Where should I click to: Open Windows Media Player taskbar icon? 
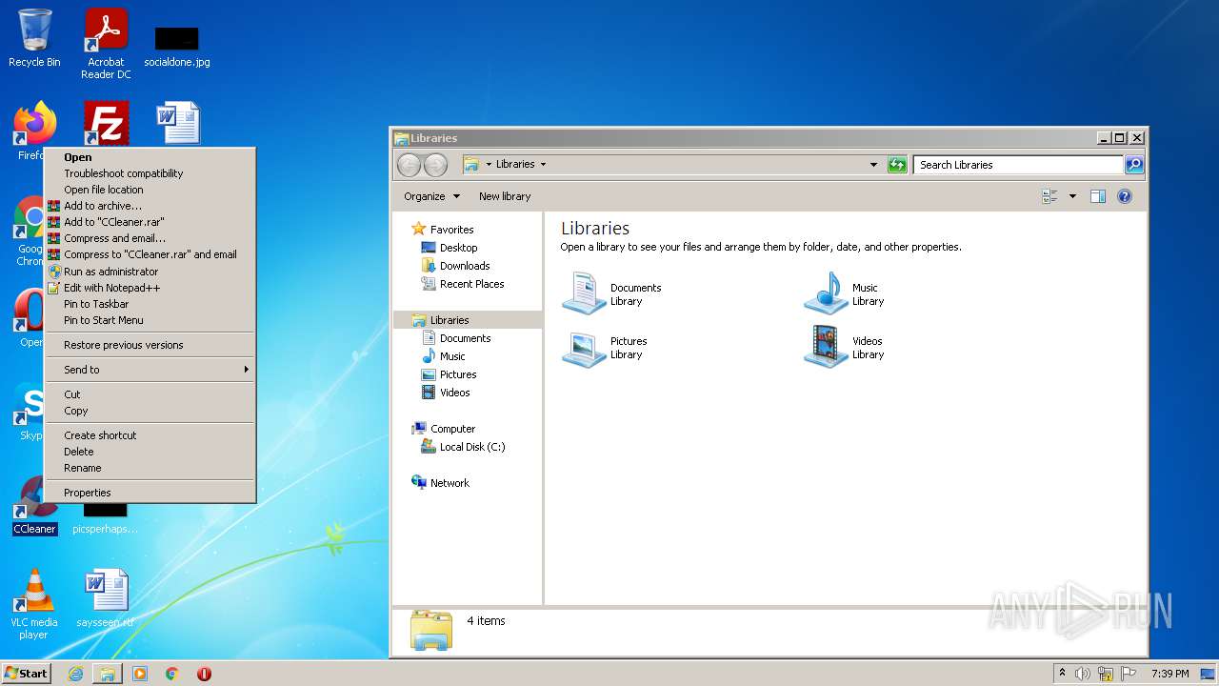(x=140, y=674)
